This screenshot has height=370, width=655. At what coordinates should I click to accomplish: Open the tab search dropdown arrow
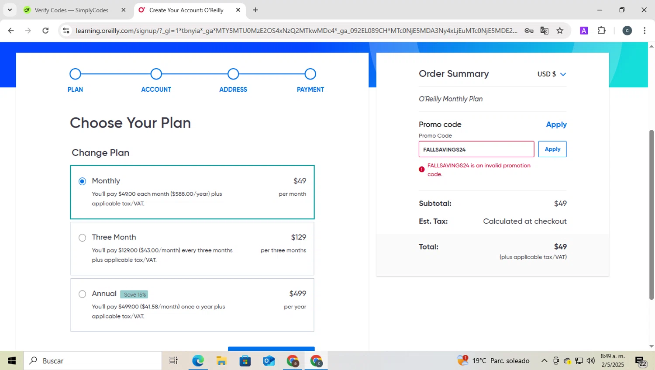[10, 10]
